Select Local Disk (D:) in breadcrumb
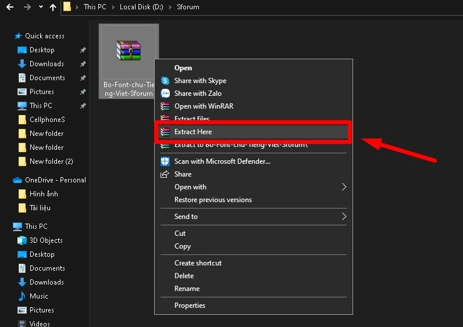This screenshot has width=463, height=327. coord(141,7)
